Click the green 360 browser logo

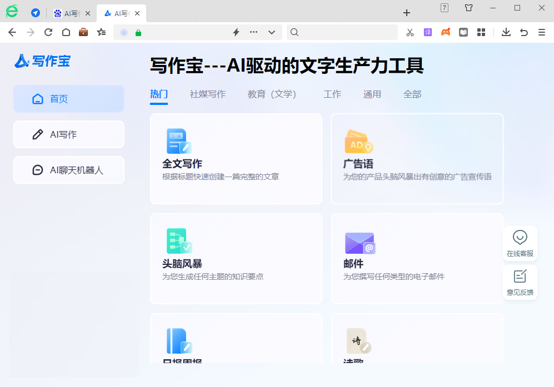(12, 11)
